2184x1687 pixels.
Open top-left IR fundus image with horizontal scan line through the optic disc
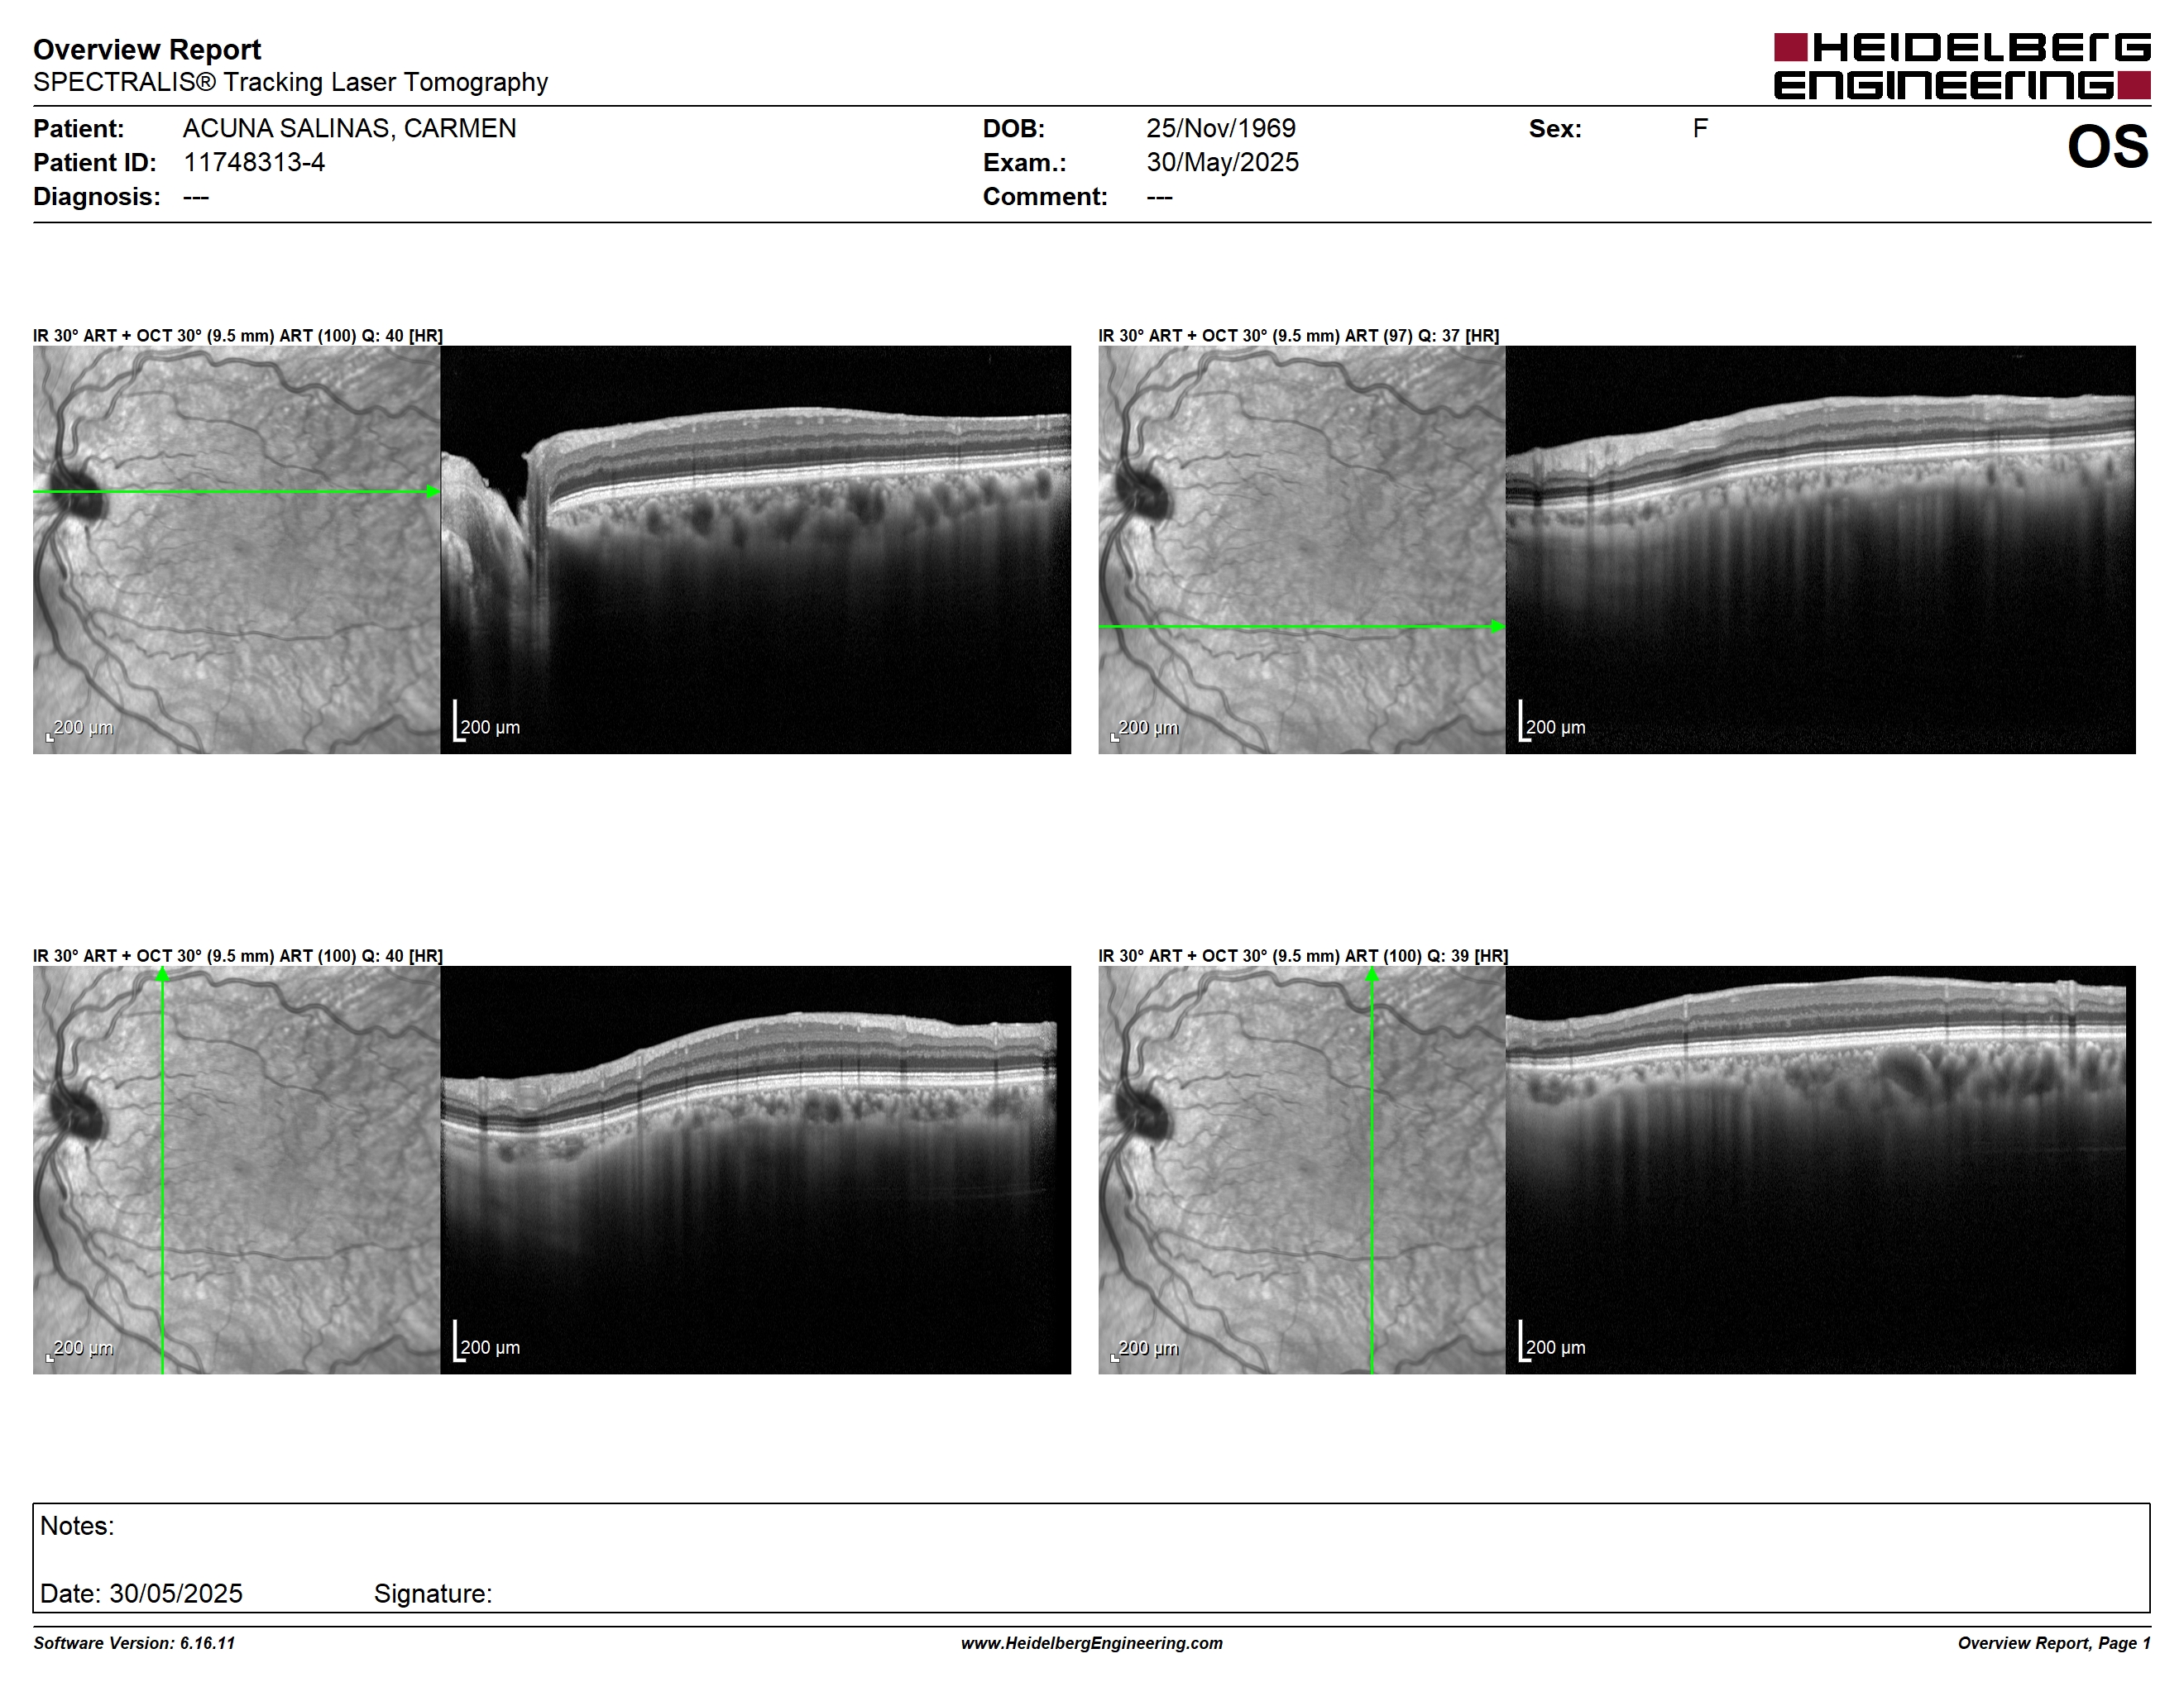click(x=236, y=550)
